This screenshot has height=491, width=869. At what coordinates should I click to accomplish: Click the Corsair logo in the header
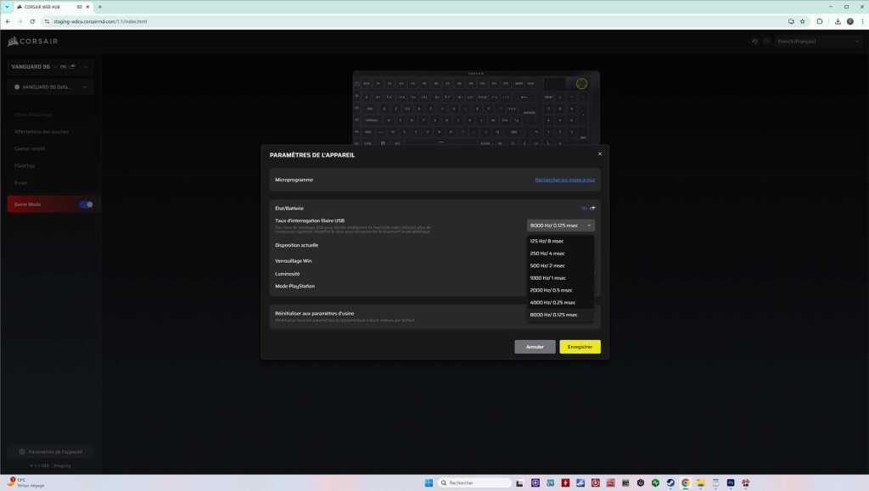pos(25,42)
